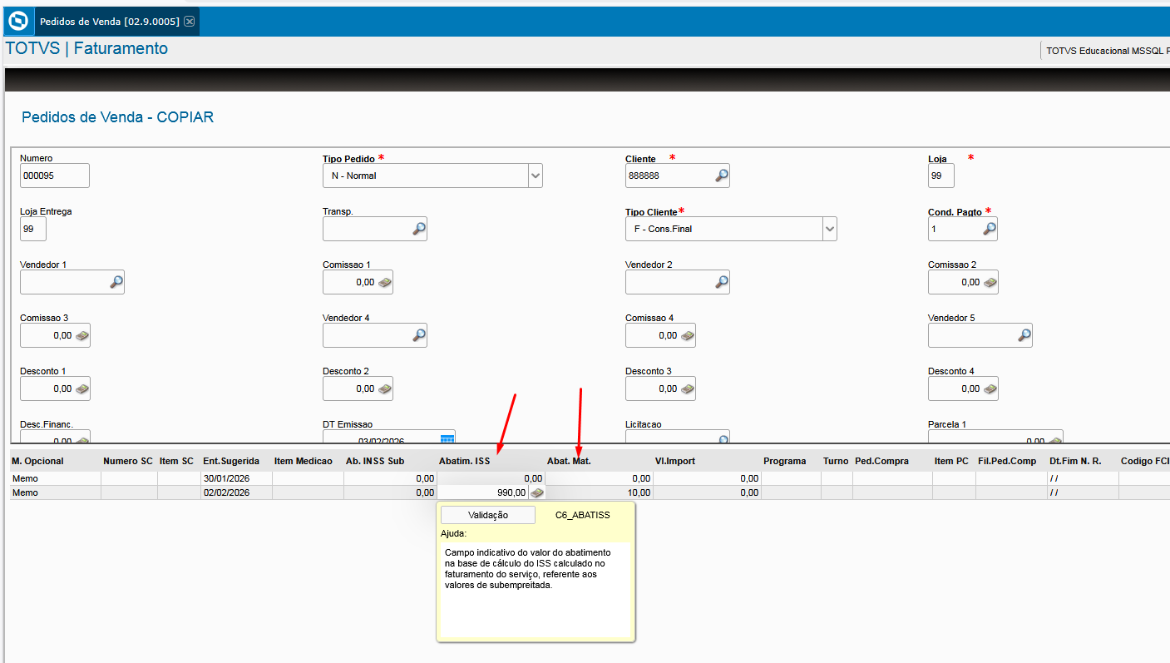Open the Vendedor 4 lookup magnifier
Viewport: 1170px width, 663px height.
pos(419,335)
